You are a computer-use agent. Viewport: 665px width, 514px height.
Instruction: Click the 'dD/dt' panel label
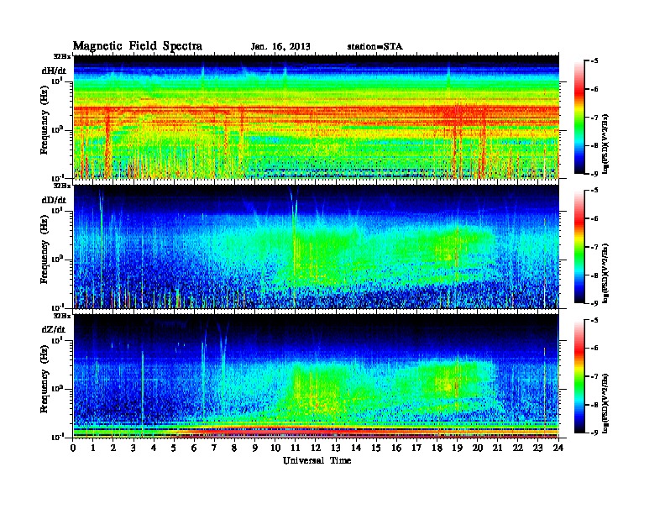tap(54, 200)
